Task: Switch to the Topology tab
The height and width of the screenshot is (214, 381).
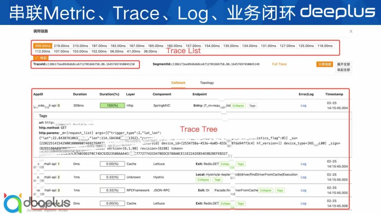Action: pos(207,83)
